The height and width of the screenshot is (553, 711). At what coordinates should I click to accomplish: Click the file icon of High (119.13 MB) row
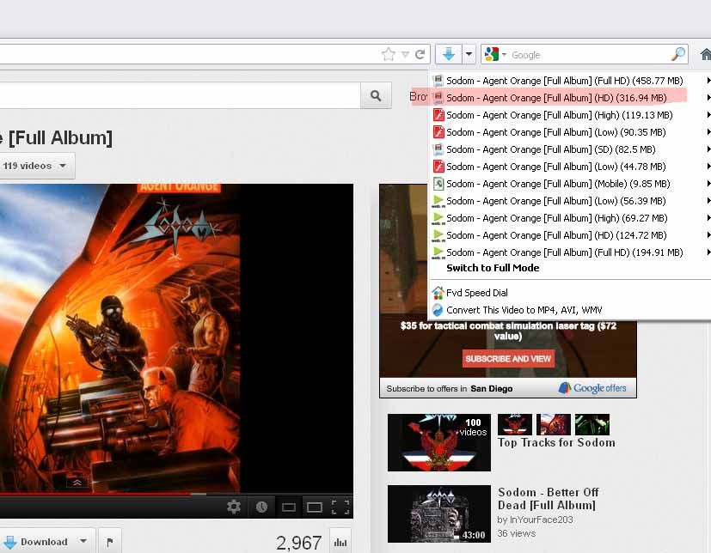pyautogui.click(x=438, y=115)
